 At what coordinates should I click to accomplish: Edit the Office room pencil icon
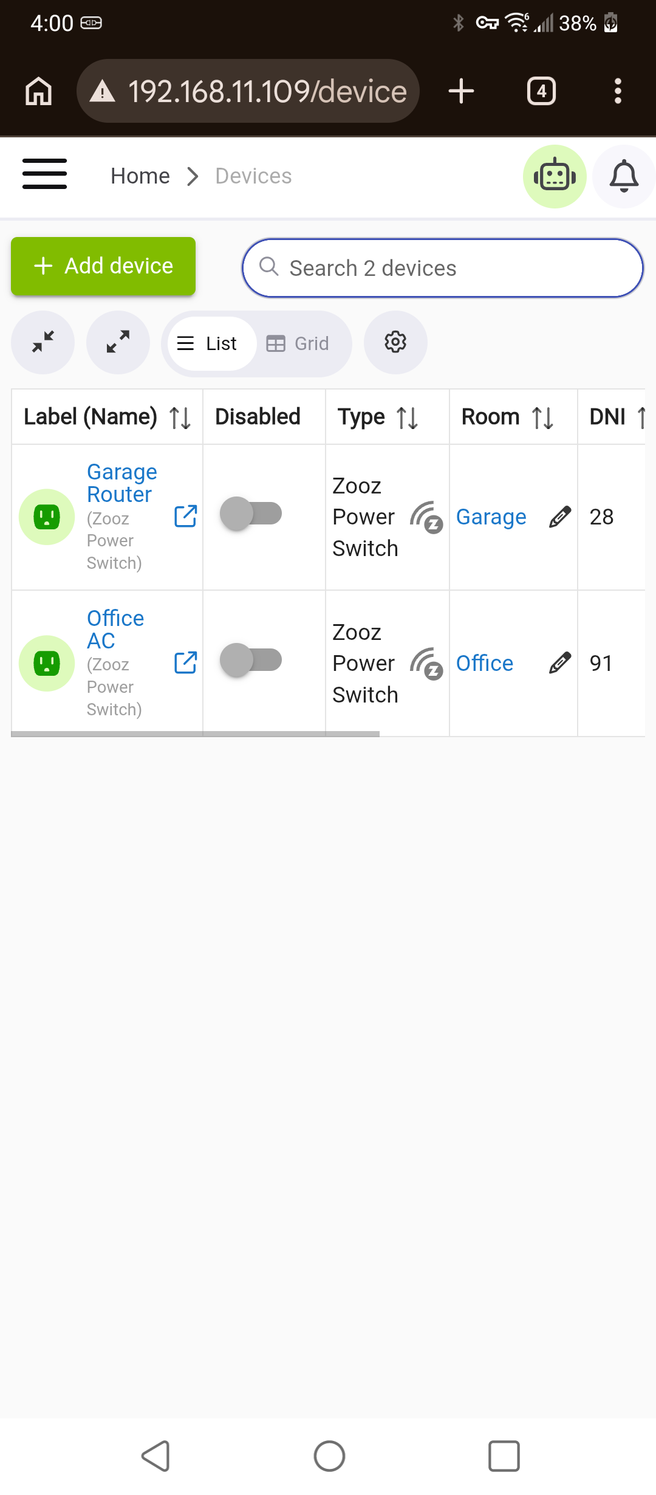(x=559, y=663)
